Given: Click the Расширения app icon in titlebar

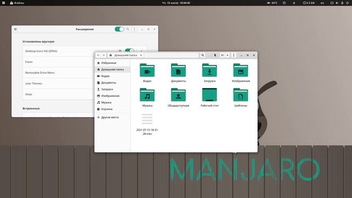Looking at the screenshot, I should pos(15,29).
